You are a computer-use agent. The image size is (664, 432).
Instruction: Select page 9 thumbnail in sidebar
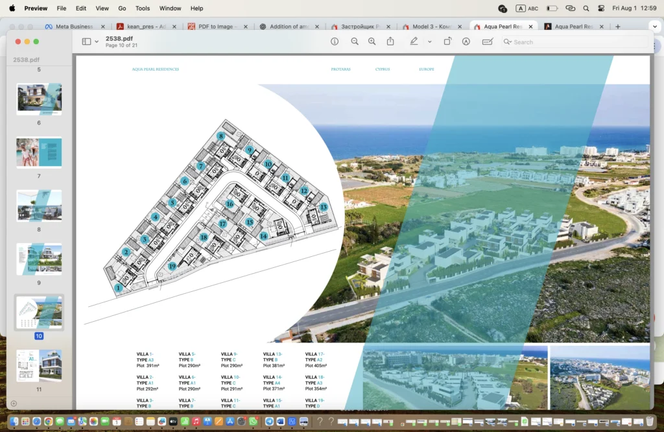coord(39,259)
